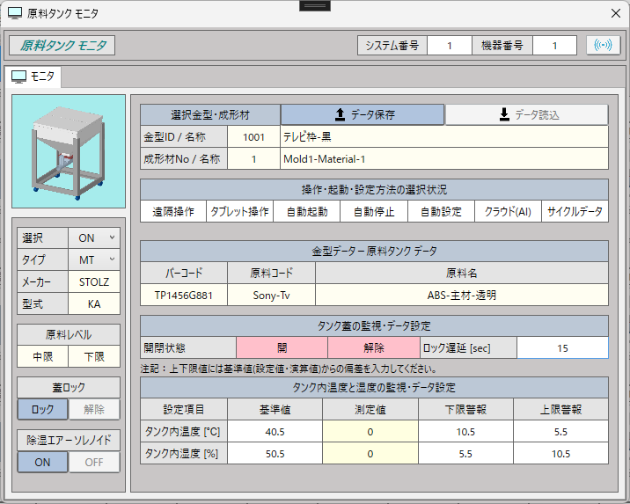Click the humidity [%] 下限警報 5.5 field

(465, 454)
